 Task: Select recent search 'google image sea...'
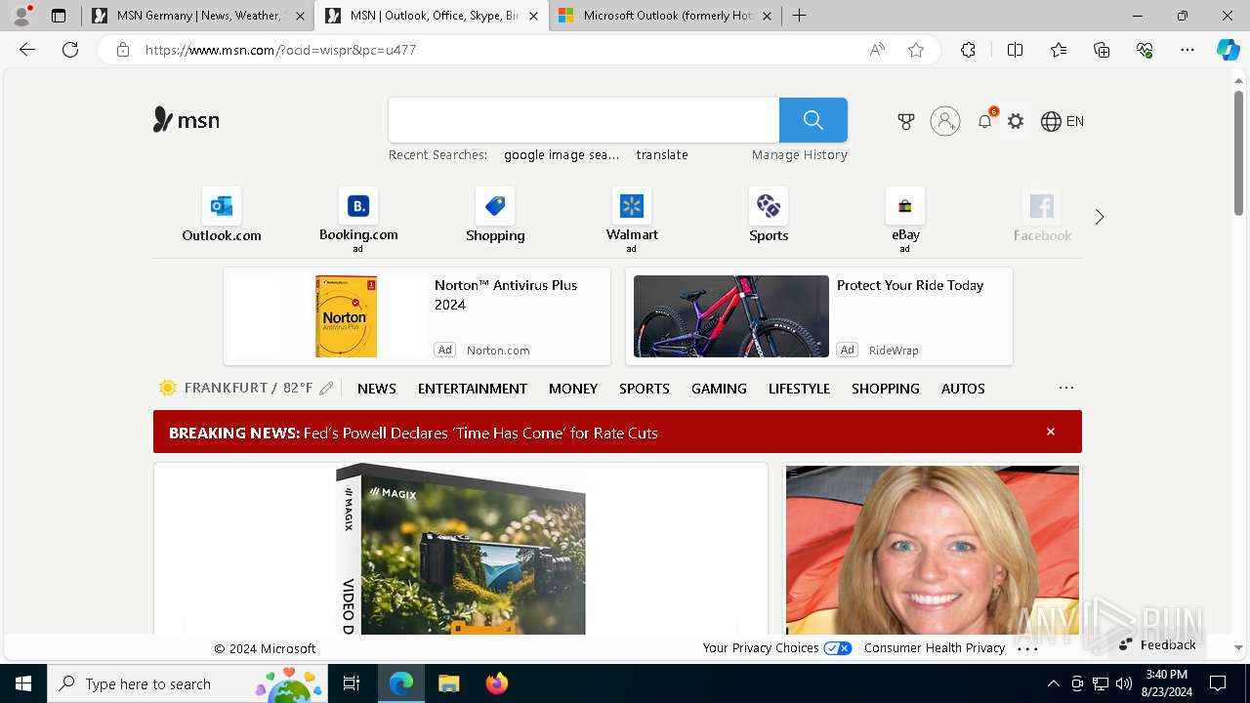click(x=562, y=154)
